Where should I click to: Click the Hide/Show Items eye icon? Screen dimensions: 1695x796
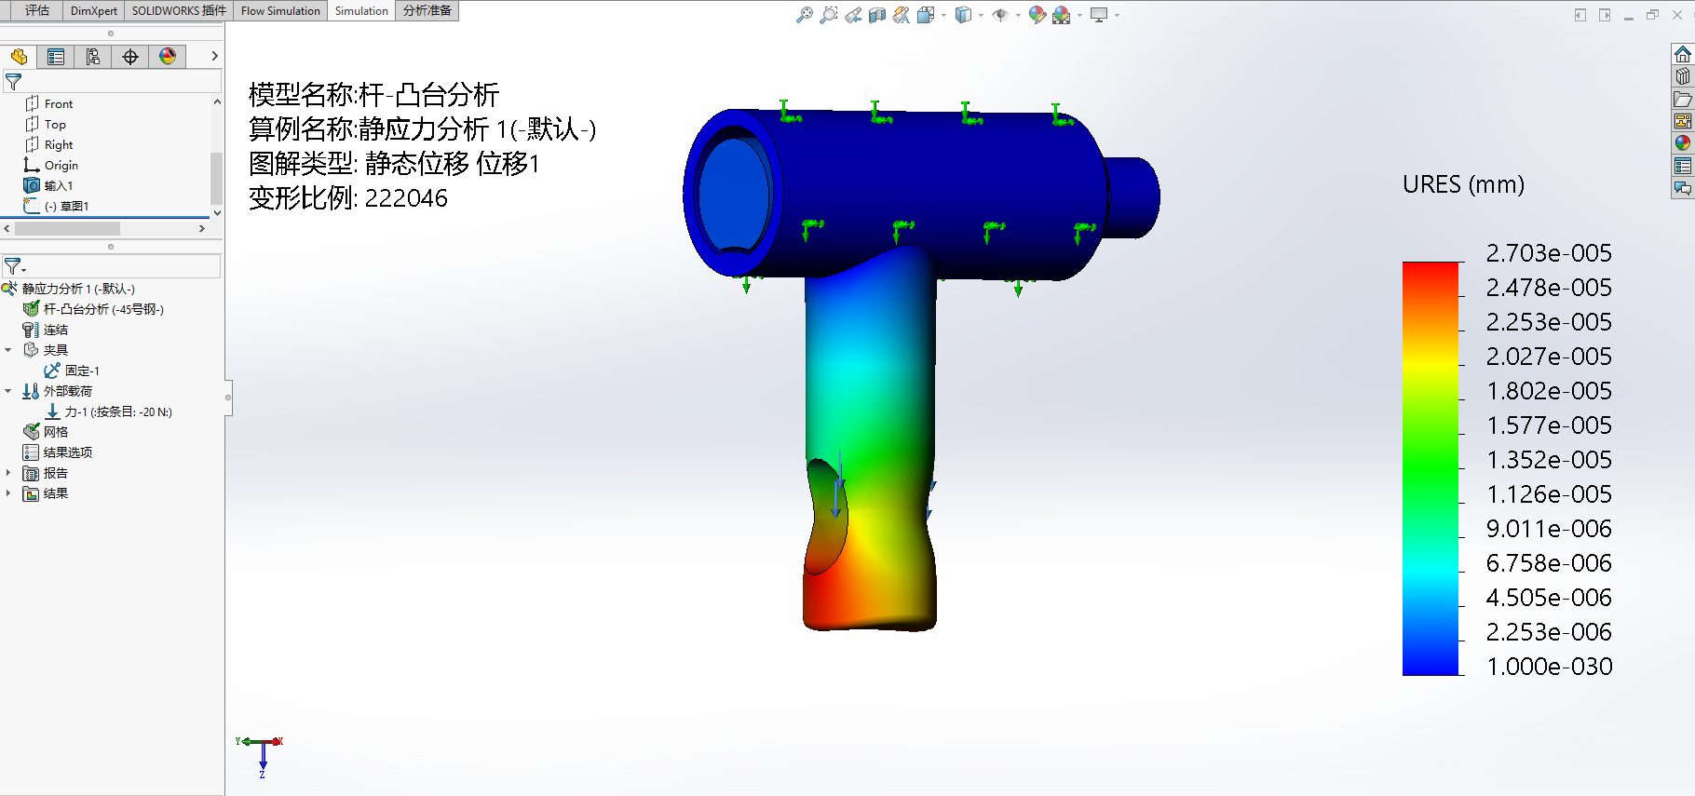(x=1000, y=15)
